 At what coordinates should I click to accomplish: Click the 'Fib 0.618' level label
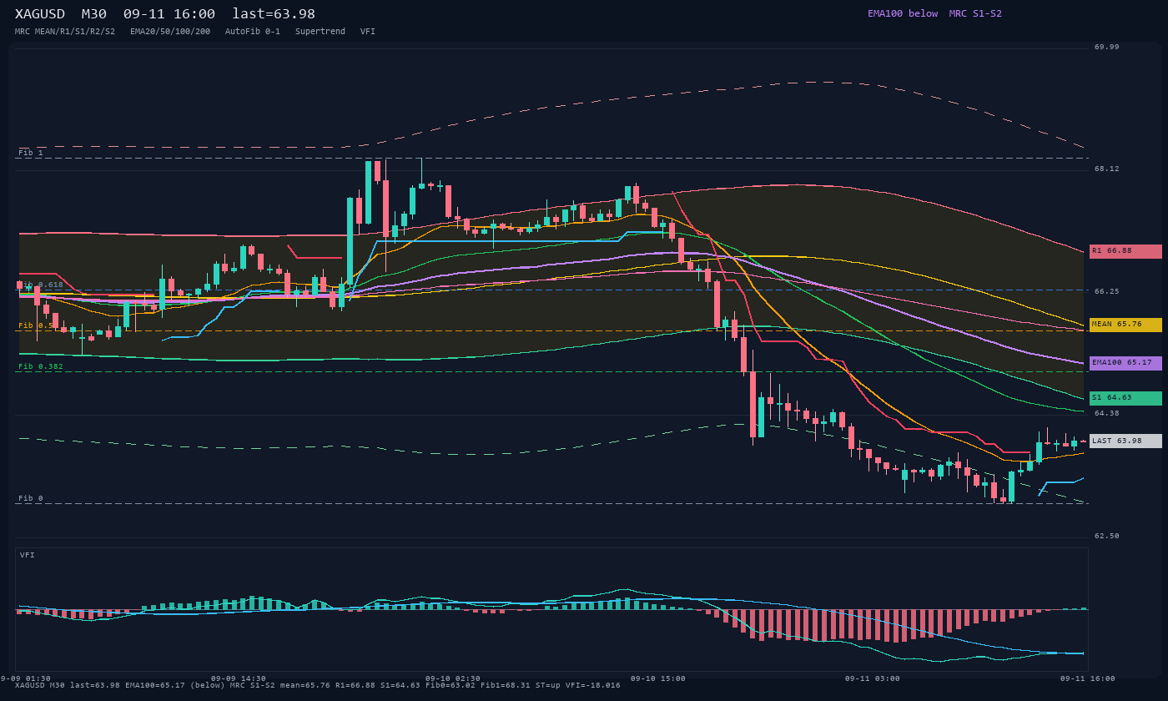pyautogui.click(x=41, y=285)
